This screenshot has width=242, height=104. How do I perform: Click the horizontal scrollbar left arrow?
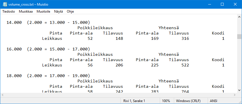[2, 95]
